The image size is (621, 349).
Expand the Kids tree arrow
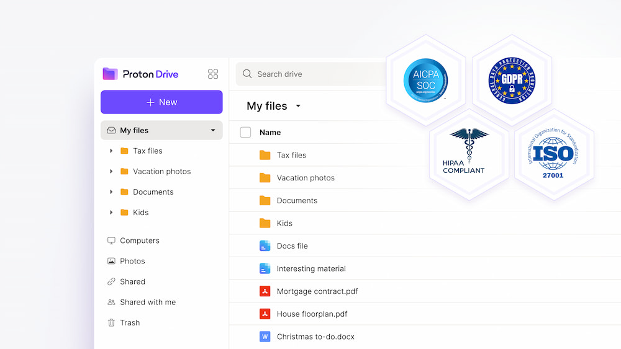111,212
